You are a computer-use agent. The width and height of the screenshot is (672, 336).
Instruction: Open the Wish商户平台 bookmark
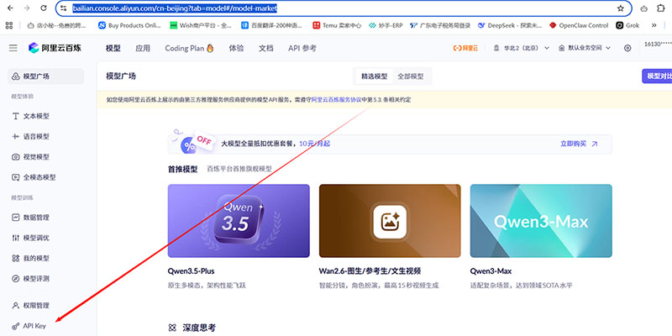pyautogui.click(x=201, y=25)
